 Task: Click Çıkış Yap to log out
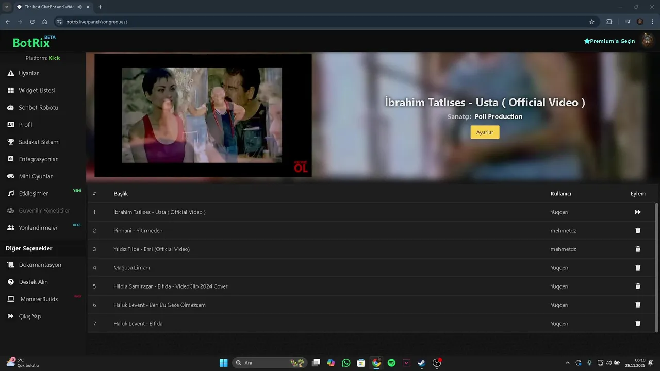click(30, 316)
